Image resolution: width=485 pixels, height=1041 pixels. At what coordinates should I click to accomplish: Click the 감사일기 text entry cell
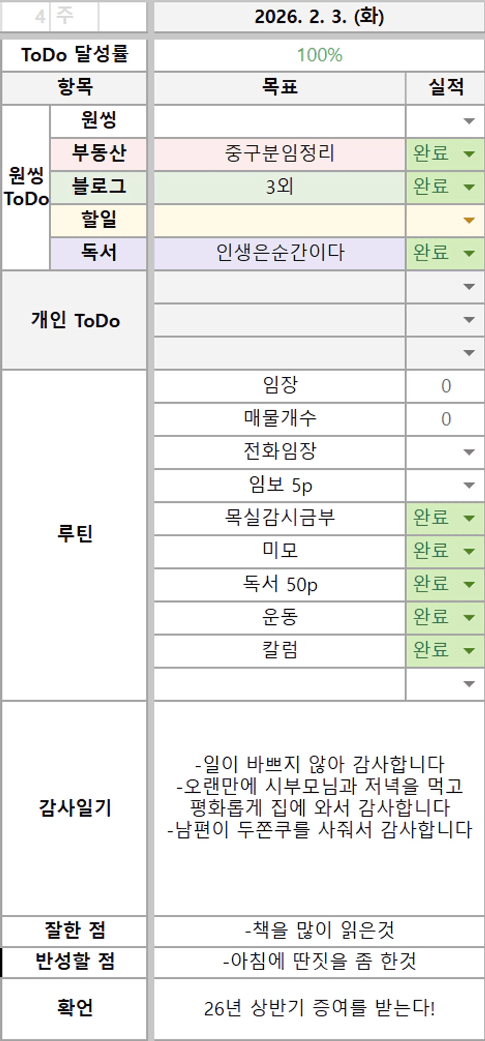pos(319,807)
